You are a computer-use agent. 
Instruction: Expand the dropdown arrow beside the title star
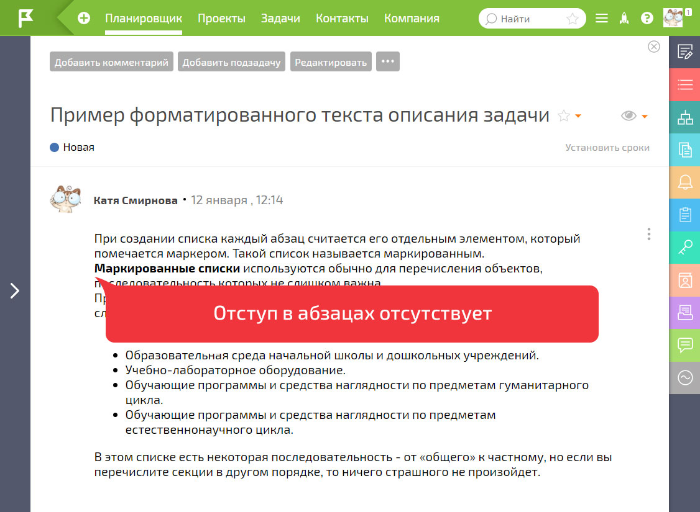tap(578, 116)
